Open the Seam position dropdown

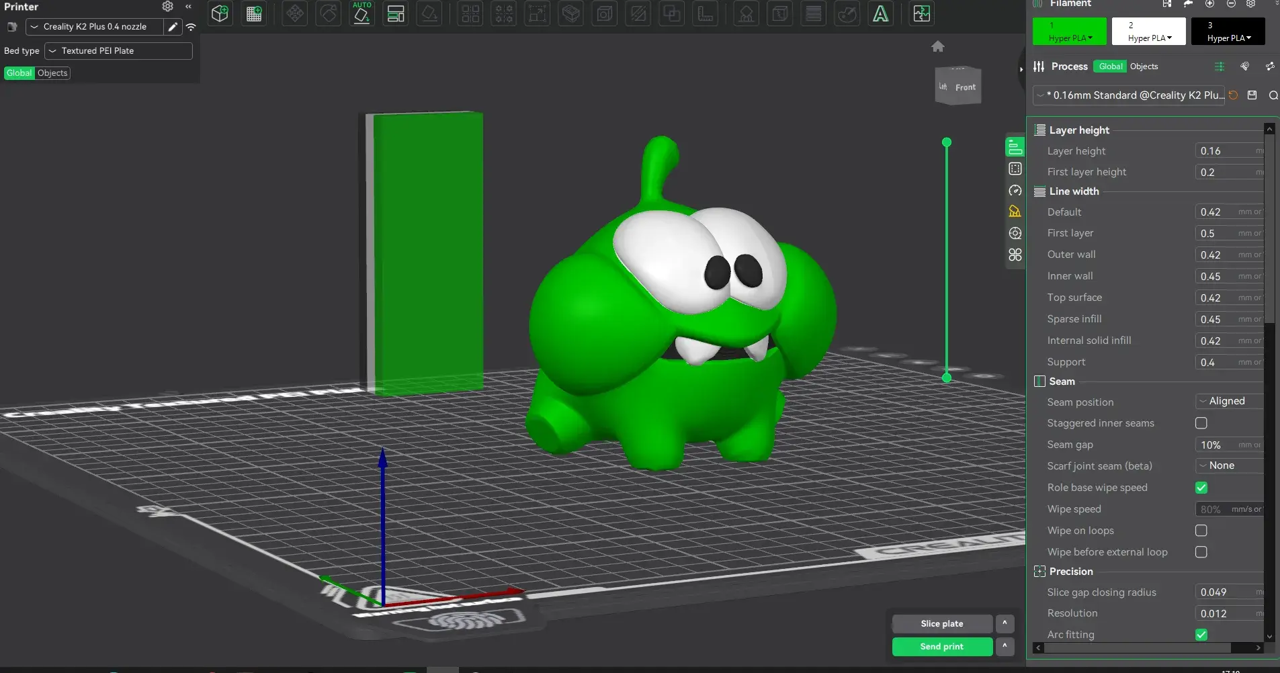click(x=1230, y=401)
